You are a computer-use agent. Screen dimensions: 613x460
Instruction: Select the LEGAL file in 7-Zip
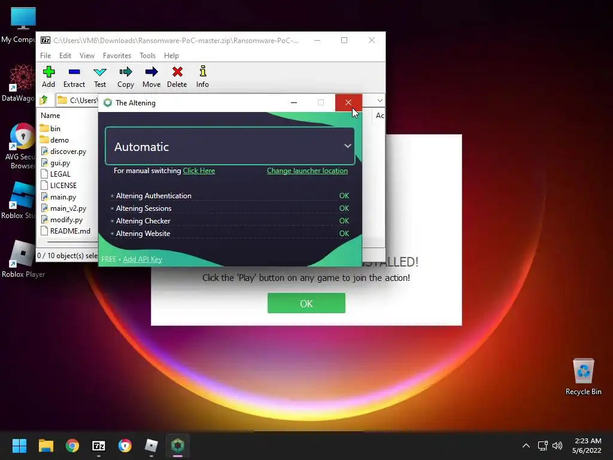point(56,174)
